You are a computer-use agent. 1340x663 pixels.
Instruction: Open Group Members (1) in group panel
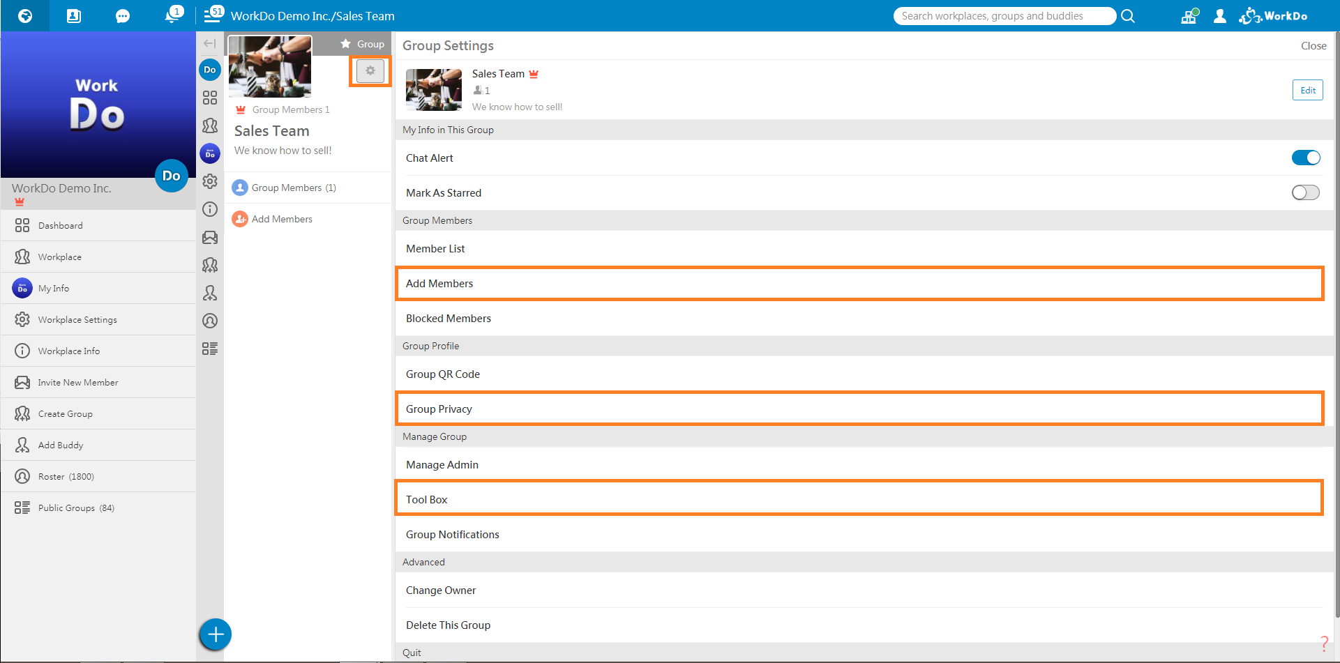pos(308,188)
